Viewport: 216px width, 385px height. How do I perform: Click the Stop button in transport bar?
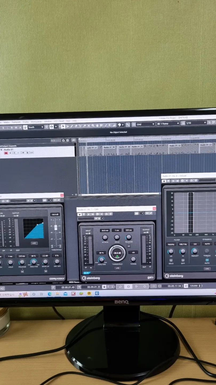pyautogui.click(x=128, y=286)
